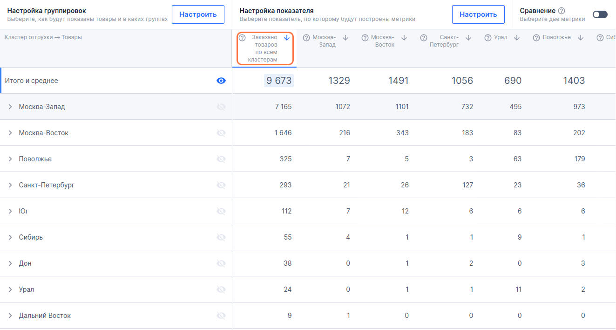This screenshot has height=330, width=616.
Task: Sort by Поволжье column arrow
Action: pyautogui.click(x=581, y=38)
